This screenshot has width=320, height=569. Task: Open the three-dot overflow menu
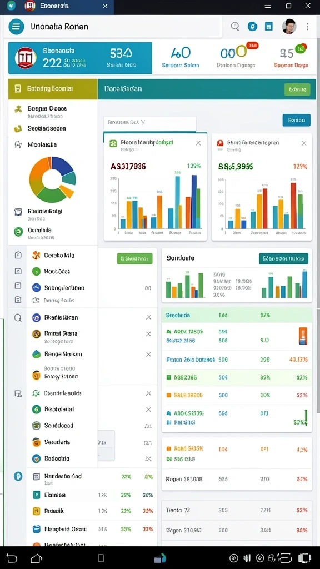[307, 27]
